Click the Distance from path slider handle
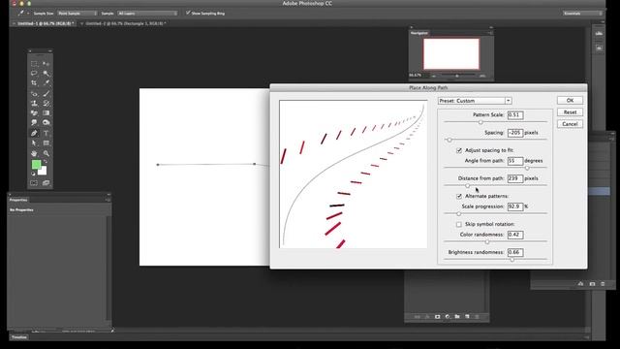This screenshot has height=349, width=620. 467,185
